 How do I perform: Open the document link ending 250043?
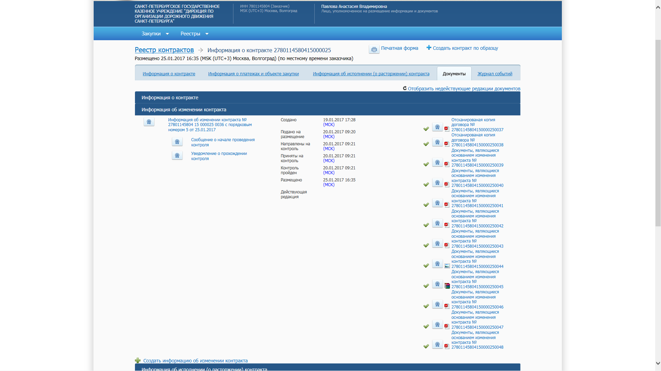[x=478, y=239]
